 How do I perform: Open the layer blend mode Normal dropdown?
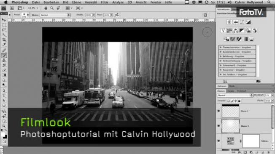tap(235, 95)
